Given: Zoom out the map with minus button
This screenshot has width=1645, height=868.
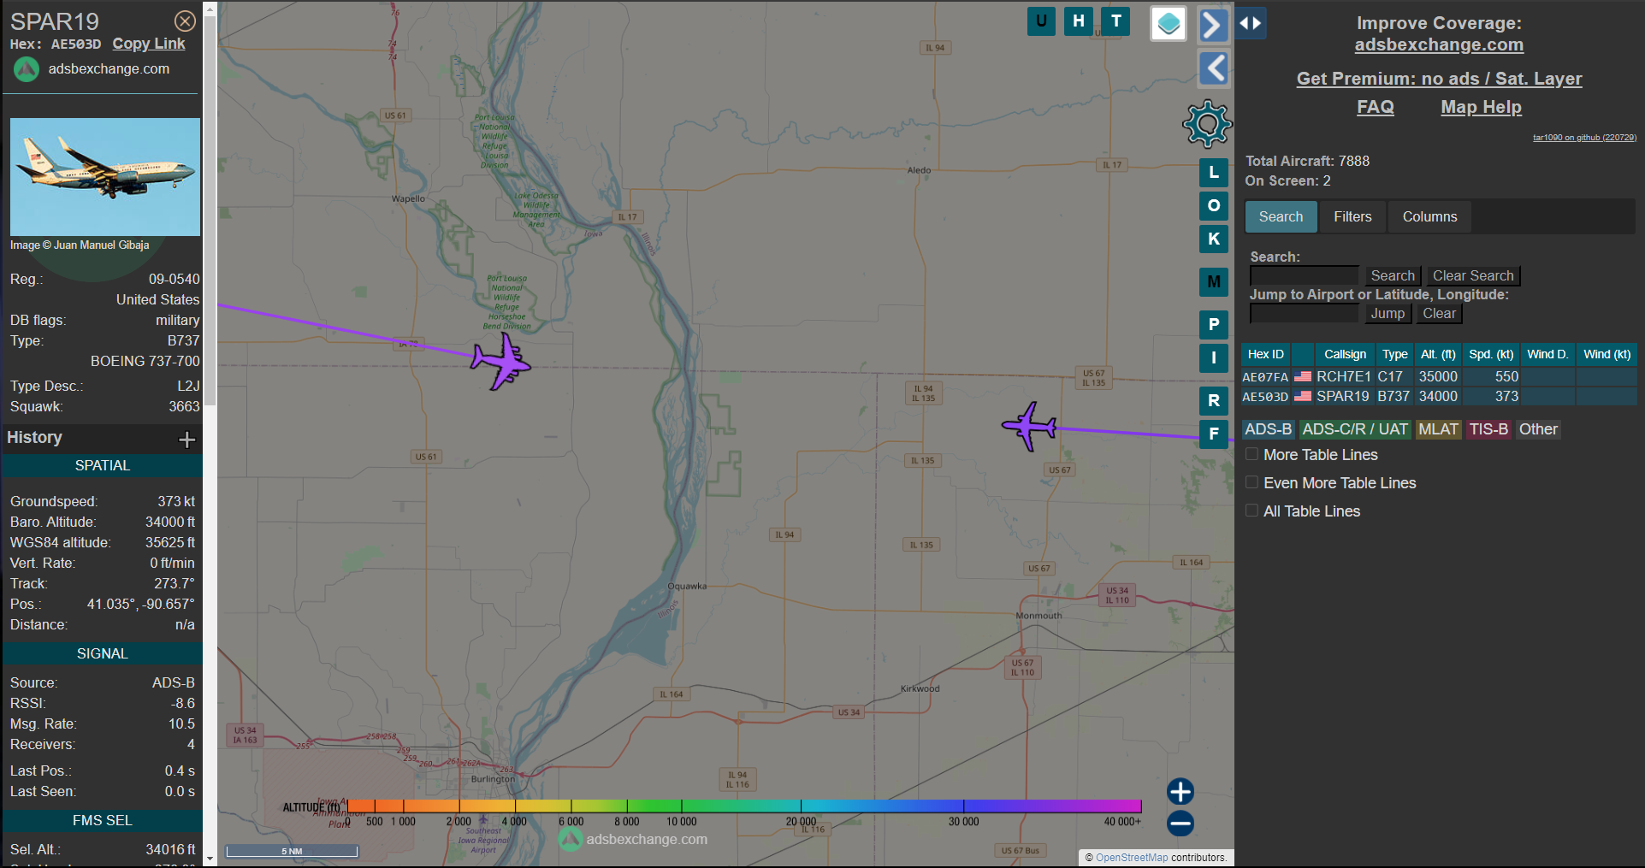Looking at the screenshot, I should point(1180,824).
